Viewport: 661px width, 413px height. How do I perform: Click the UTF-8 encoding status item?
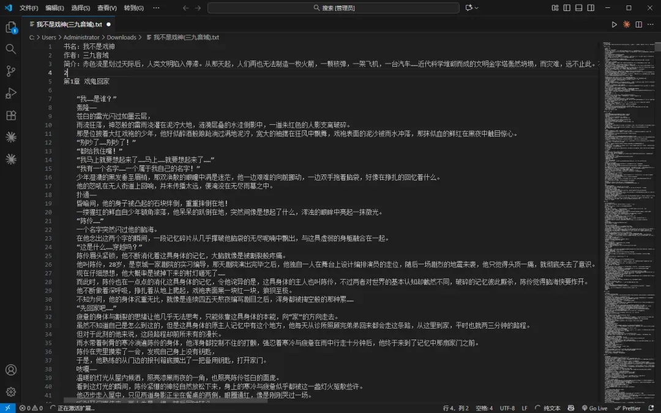(x=507, y=408)
